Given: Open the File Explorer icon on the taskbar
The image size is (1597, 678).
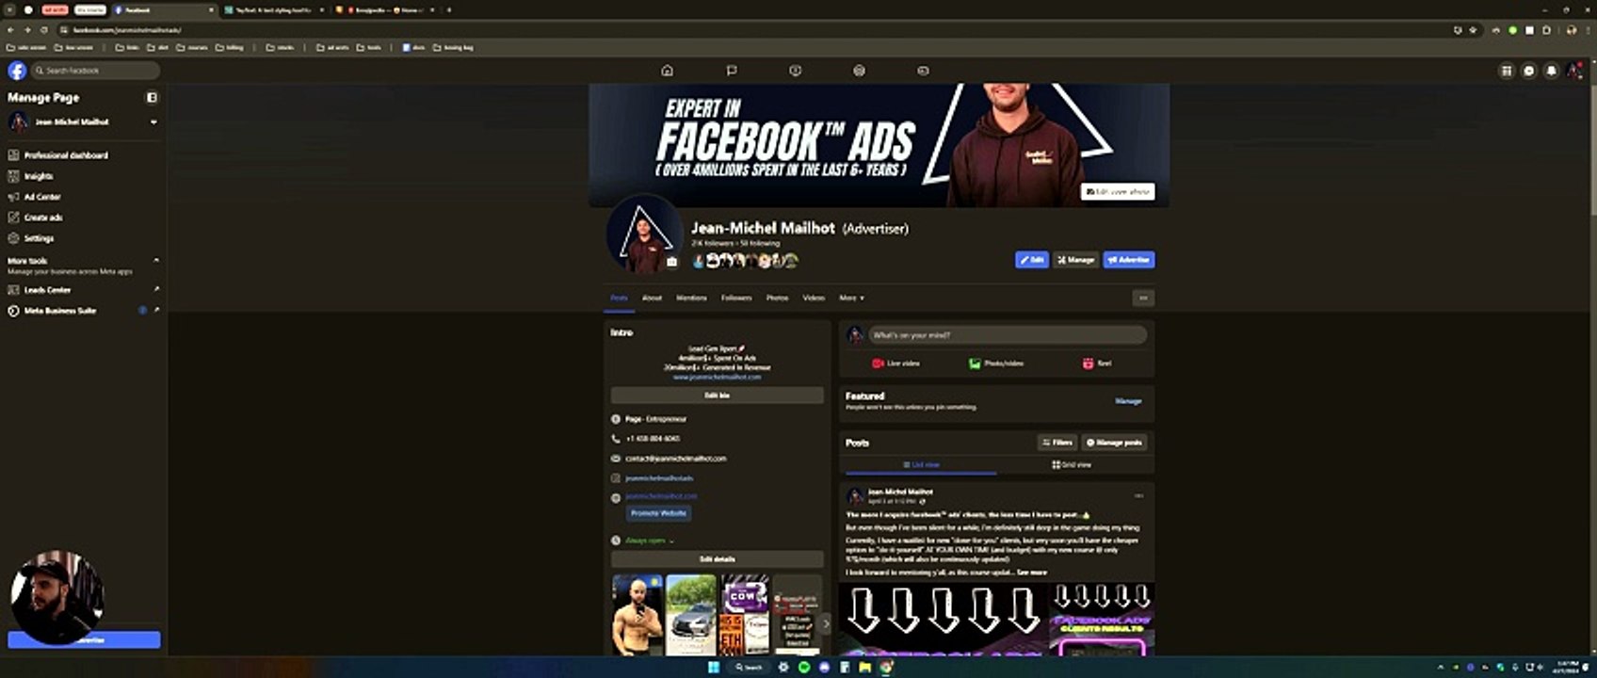Looking at the screenshot, I should (x=864, y=667).
